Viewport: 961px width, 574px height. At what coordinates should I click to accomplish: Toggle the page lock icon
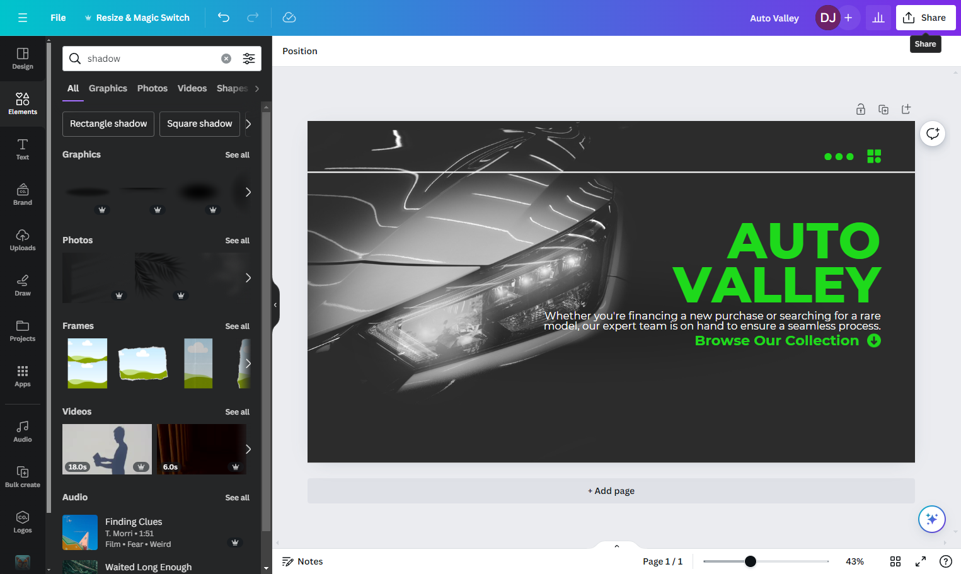[861, 109]
